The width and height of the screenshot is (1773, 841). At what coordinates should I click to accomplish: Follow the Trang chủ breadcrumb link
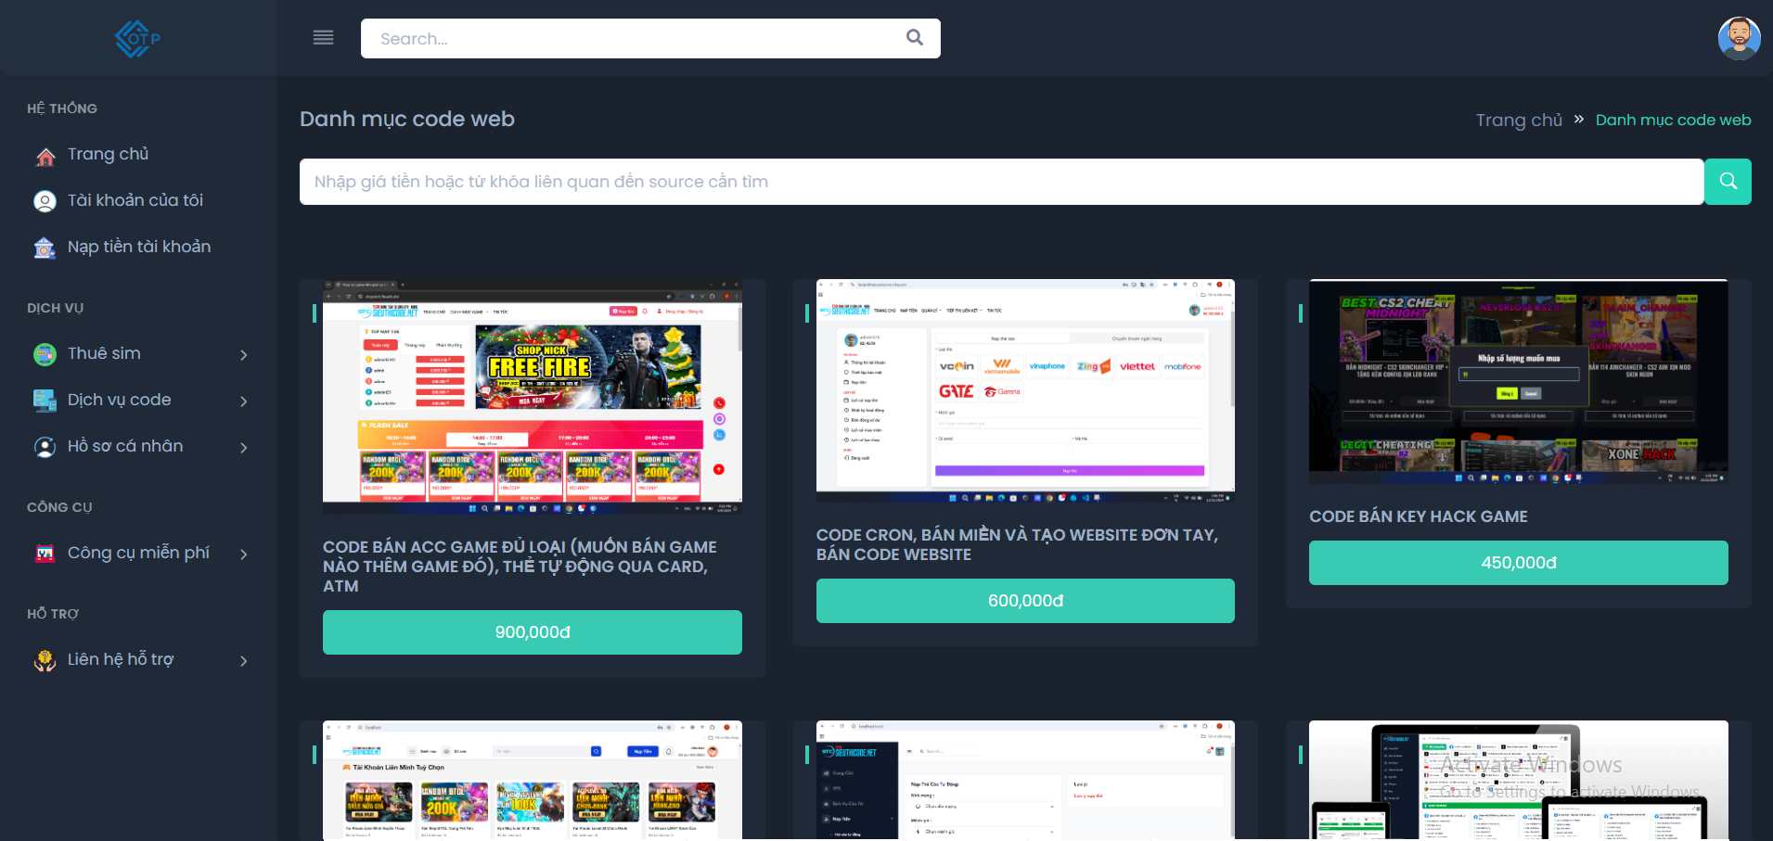pos(1519,121)
